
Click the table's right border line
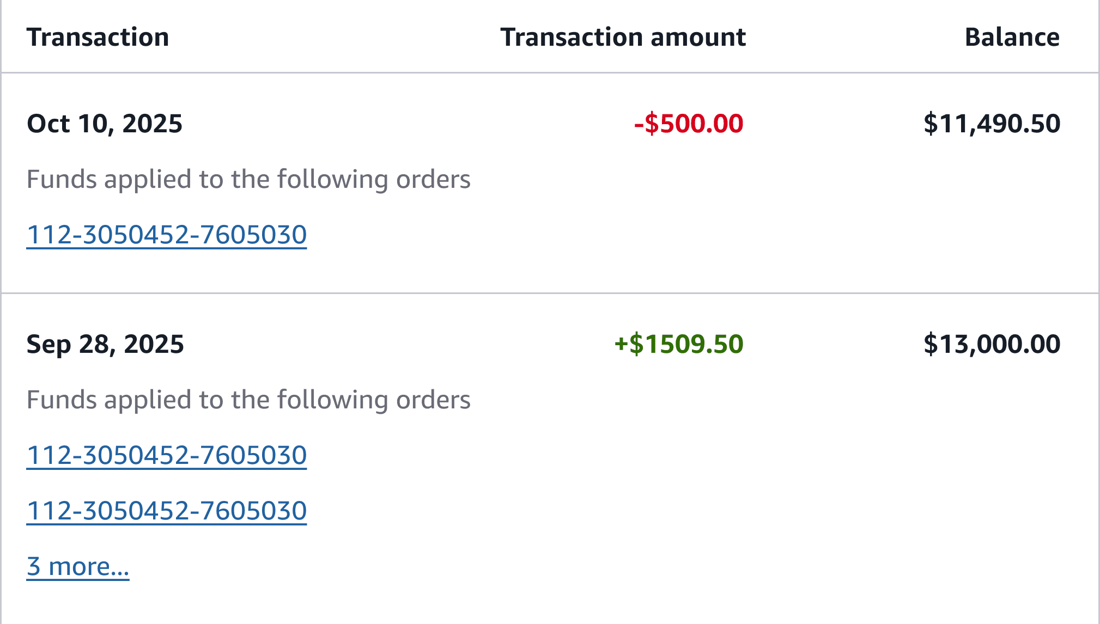click(1098, 312)
